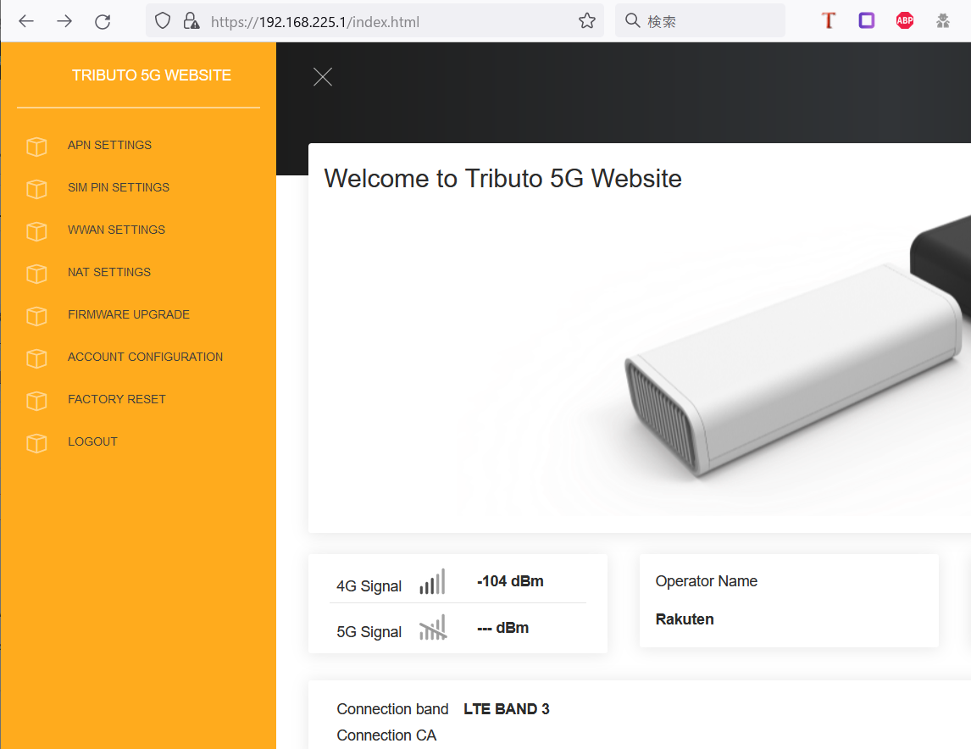Click the account profile icon in toolbar

[943, 19]
